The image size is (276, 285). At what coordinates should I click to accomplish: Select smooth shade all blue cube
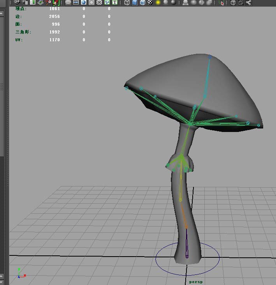tap(135, 2)
